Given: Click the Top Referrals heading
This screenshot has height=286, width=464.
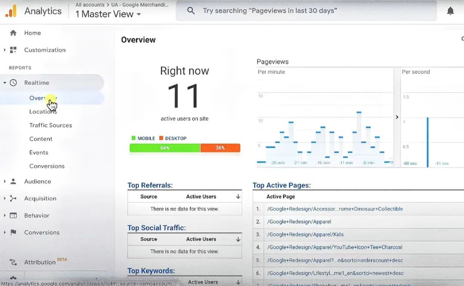Looking at the screenshot, I should click(150, 185).
